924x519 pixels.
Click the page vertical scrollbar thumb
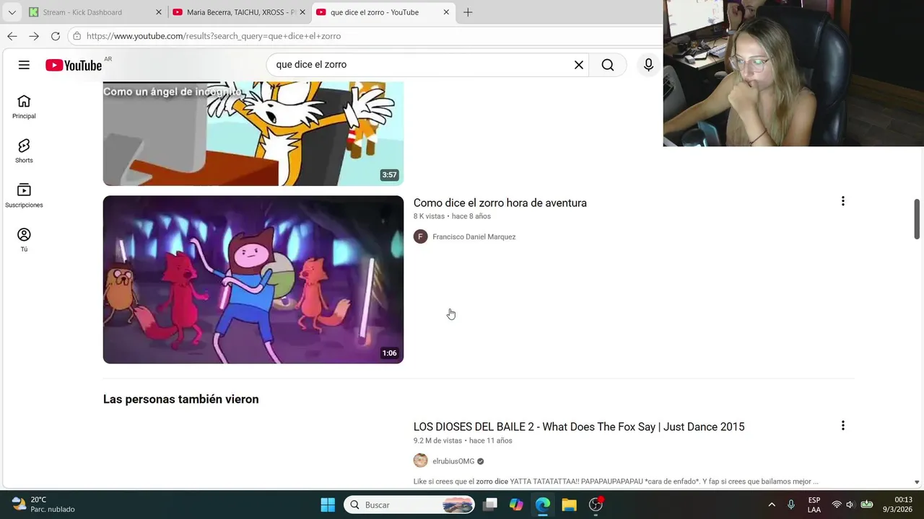[x=917, y=218]
